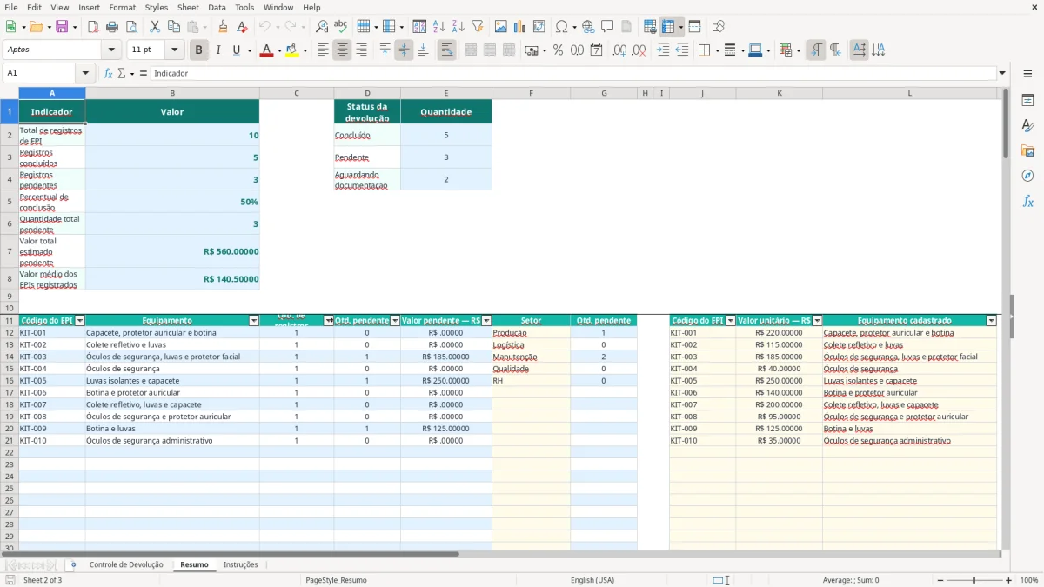This screenshot has width=1044, height=587.
Task: Expand the formula bar
Action: coord(1002,73)
